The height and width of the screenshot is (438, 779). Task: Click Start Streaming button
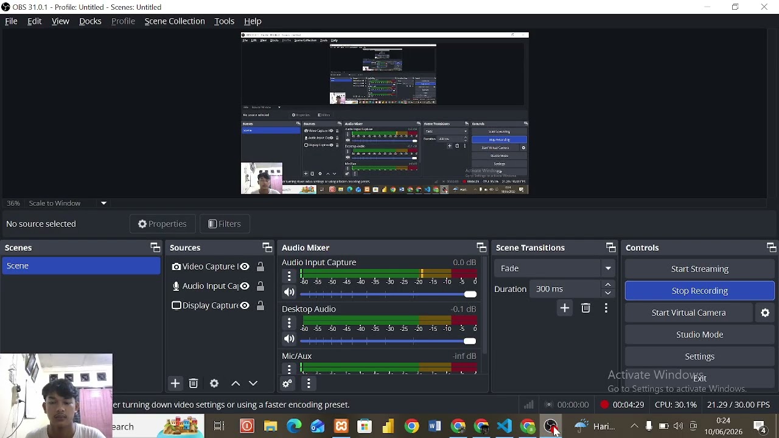[700, 269]
